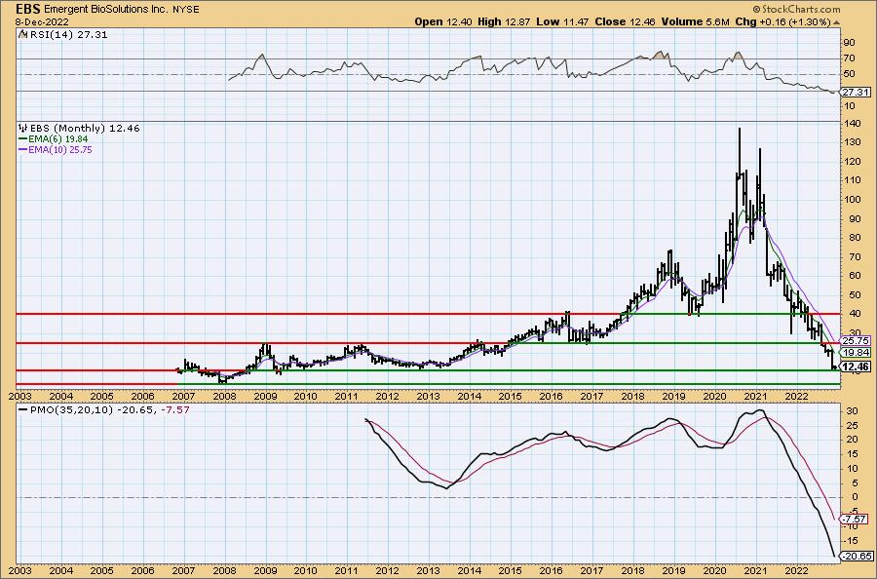Click the -7.57 signal tag on PMO axis

point(856,519)
